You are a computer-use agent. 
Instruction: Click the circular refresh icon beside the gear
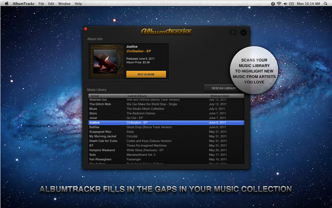pos(233,32)
